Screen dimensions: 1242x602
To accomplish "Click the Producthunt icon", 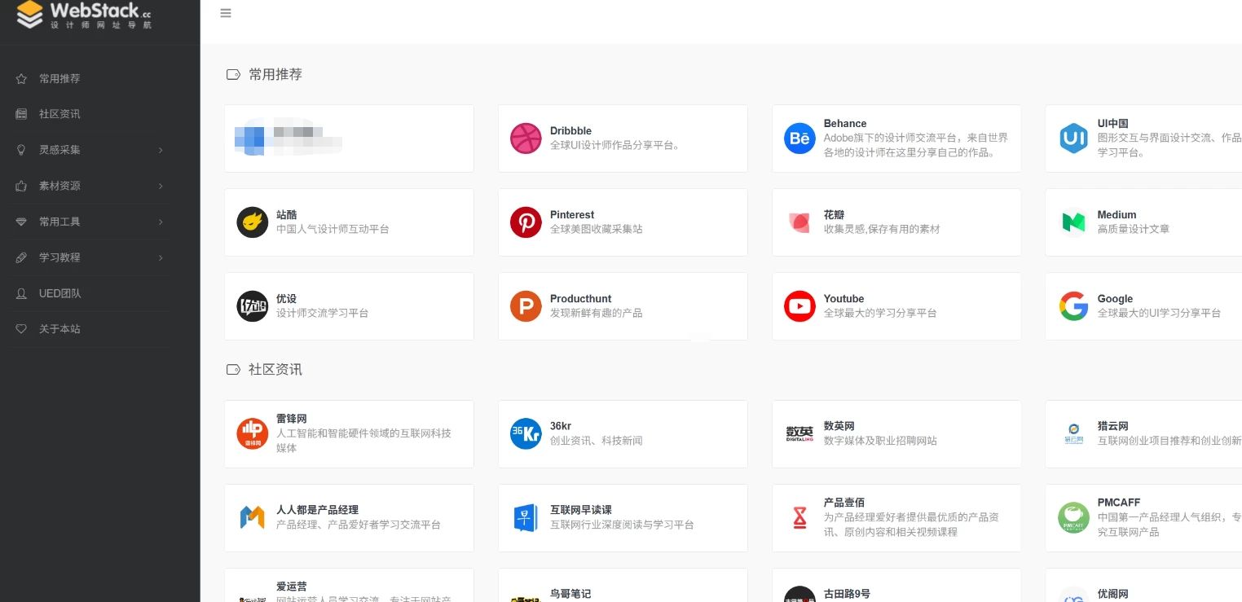I will pyautogui.click(x=526, y=305).
